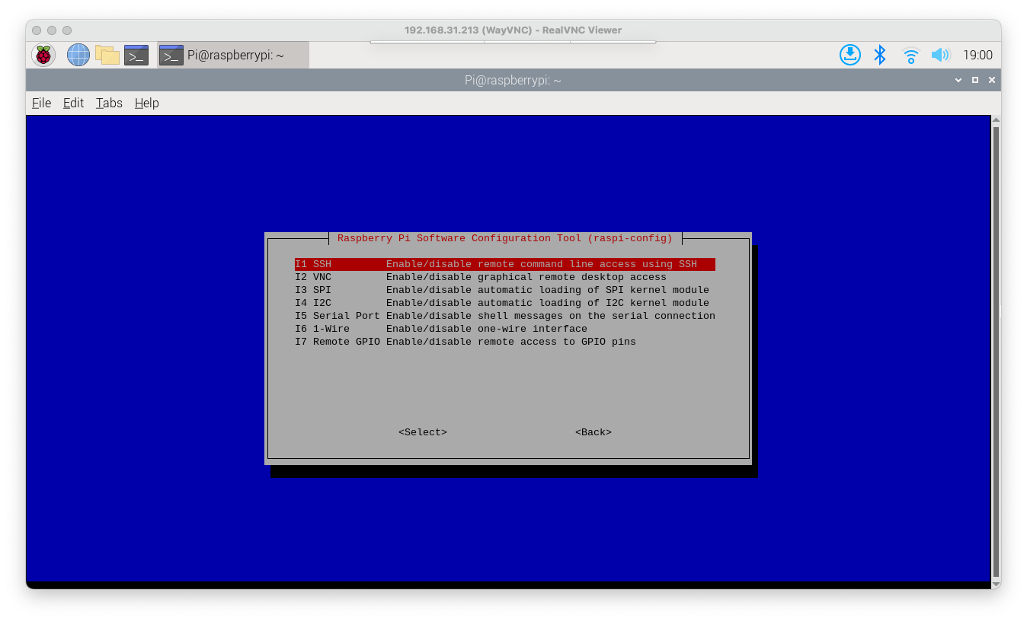The width and height of the screenshot is (1027, 621).
Task: Click the terminal scrollbar down arrow
Action: 996,583
